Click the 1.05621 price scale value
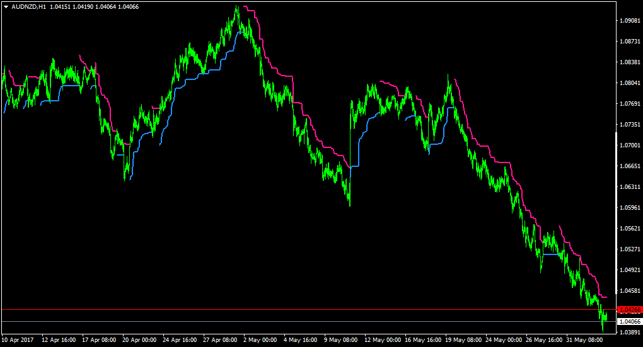Viewport: 643px width, 347px height. coord(630,229)
